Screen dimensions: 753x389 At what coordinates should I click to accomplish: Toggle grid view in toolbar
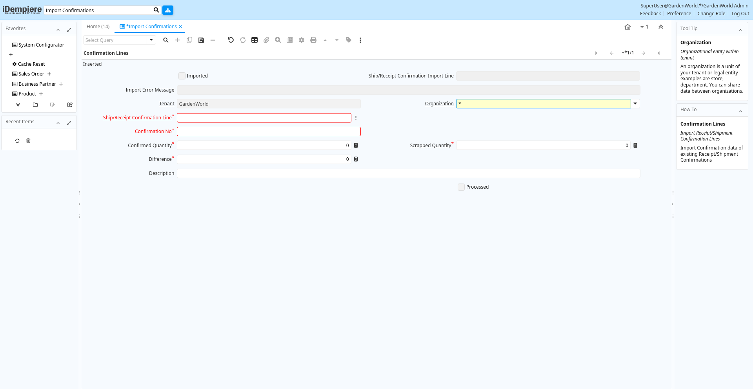pos(255,40)
